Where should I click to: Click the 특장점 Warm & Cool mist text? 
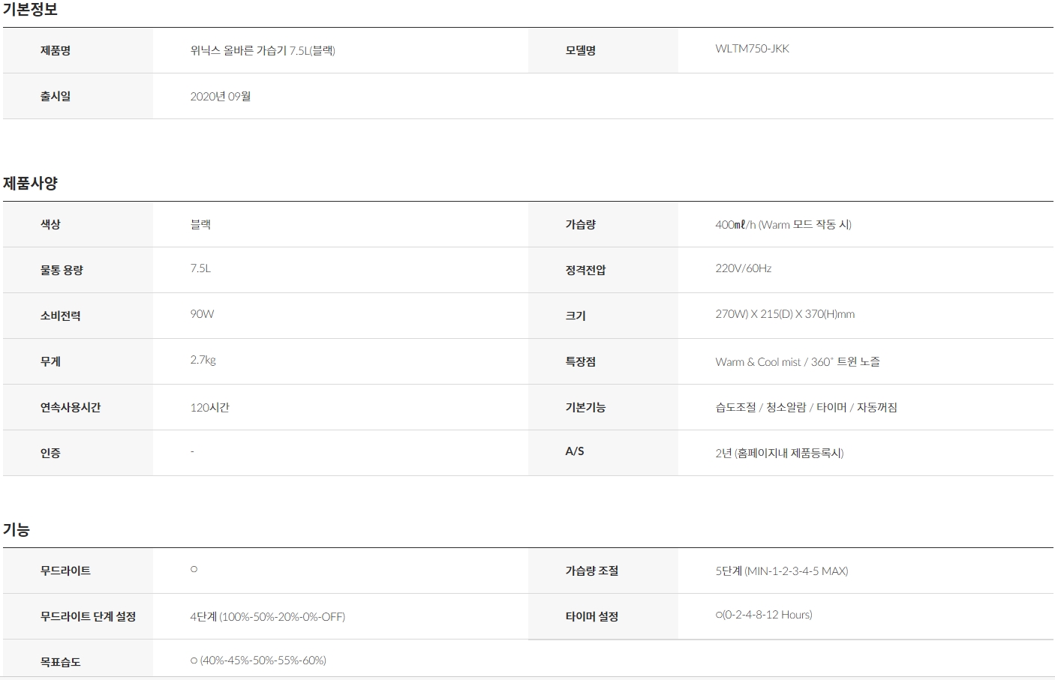(758, 362)
